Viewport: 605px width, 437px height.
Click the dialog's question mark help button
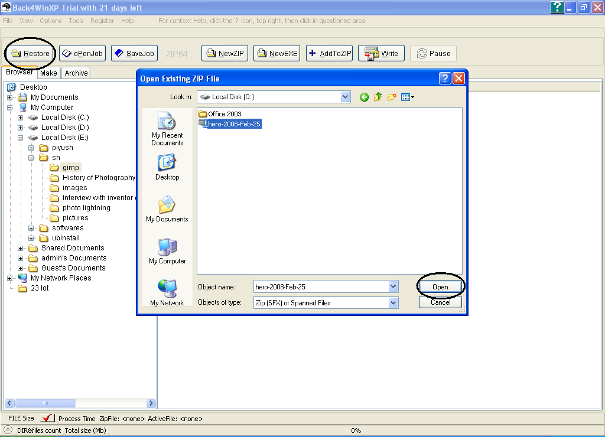[445, 79]
